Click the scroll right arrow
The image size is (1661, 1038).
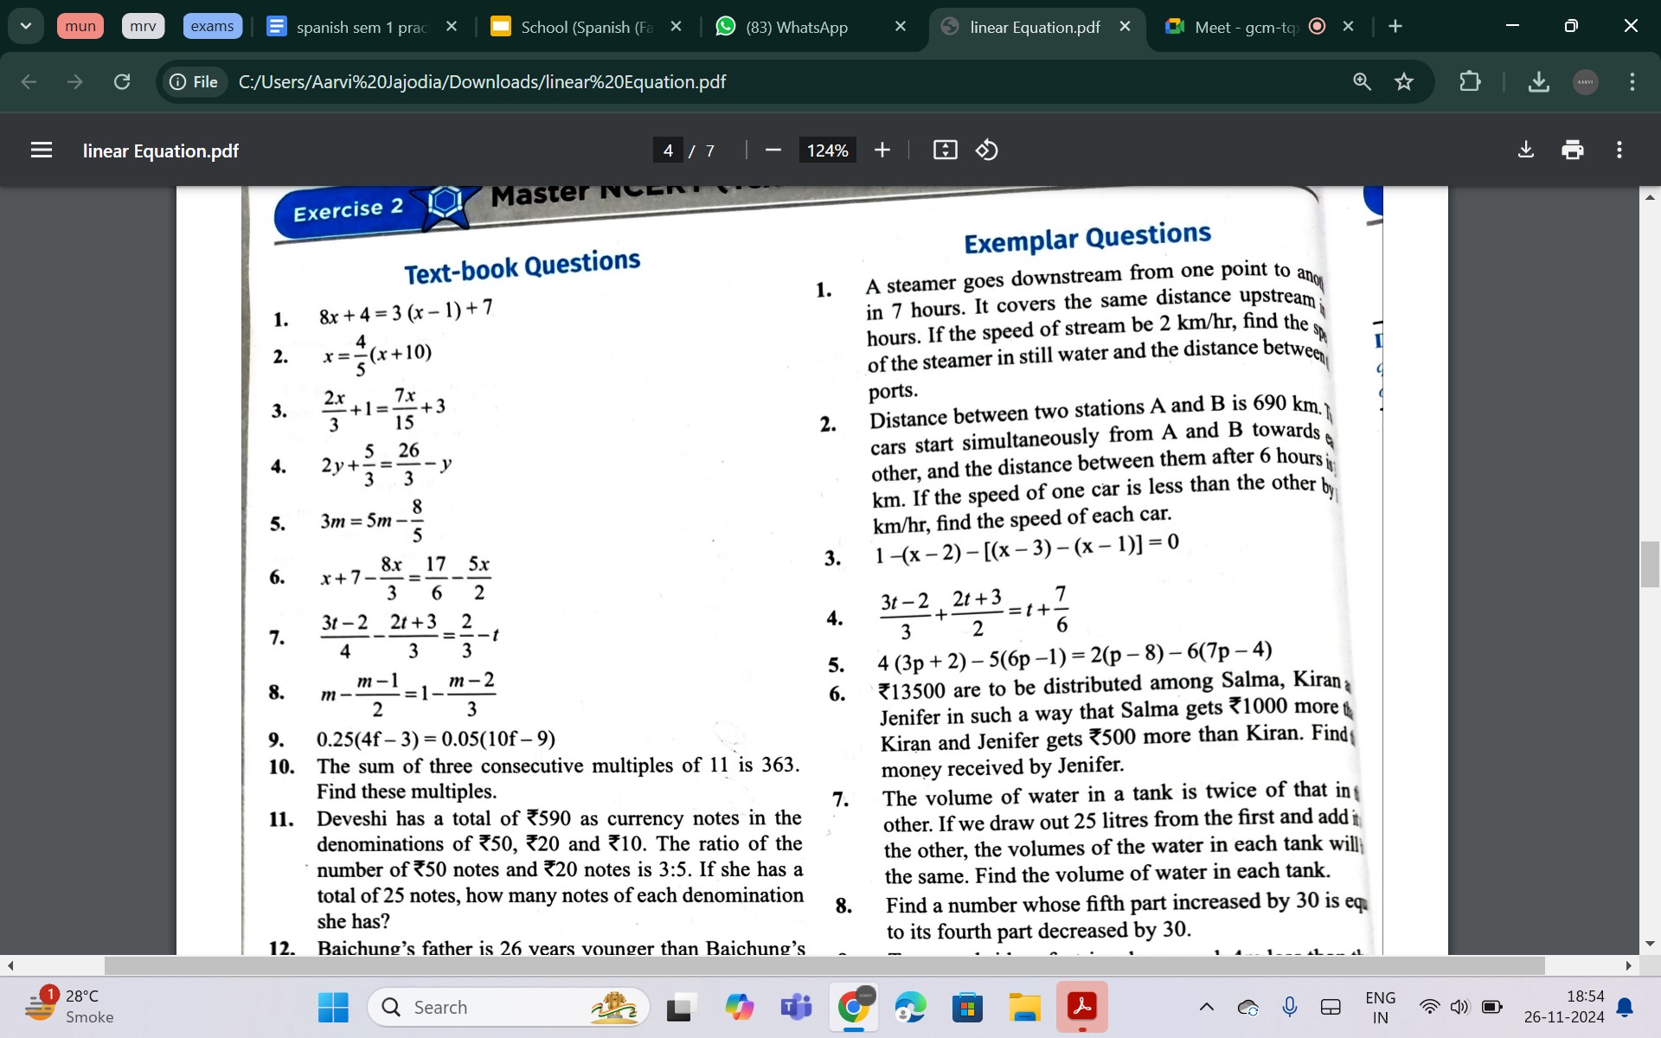[x=1629, y=965]
